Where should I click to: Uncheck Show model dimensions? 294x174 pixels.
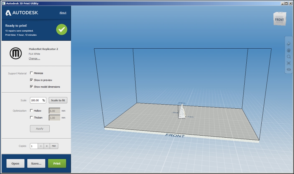31,86
